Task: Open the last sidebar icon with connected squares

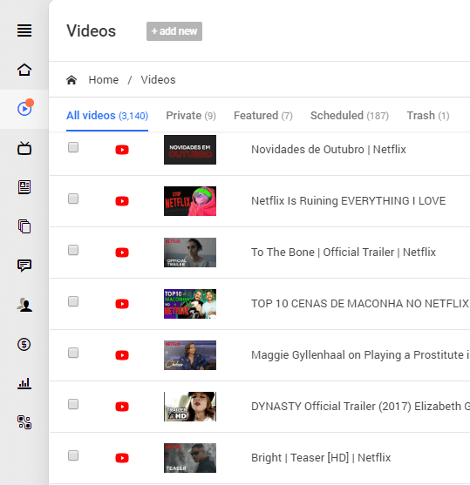Action: tap(24, 422)
